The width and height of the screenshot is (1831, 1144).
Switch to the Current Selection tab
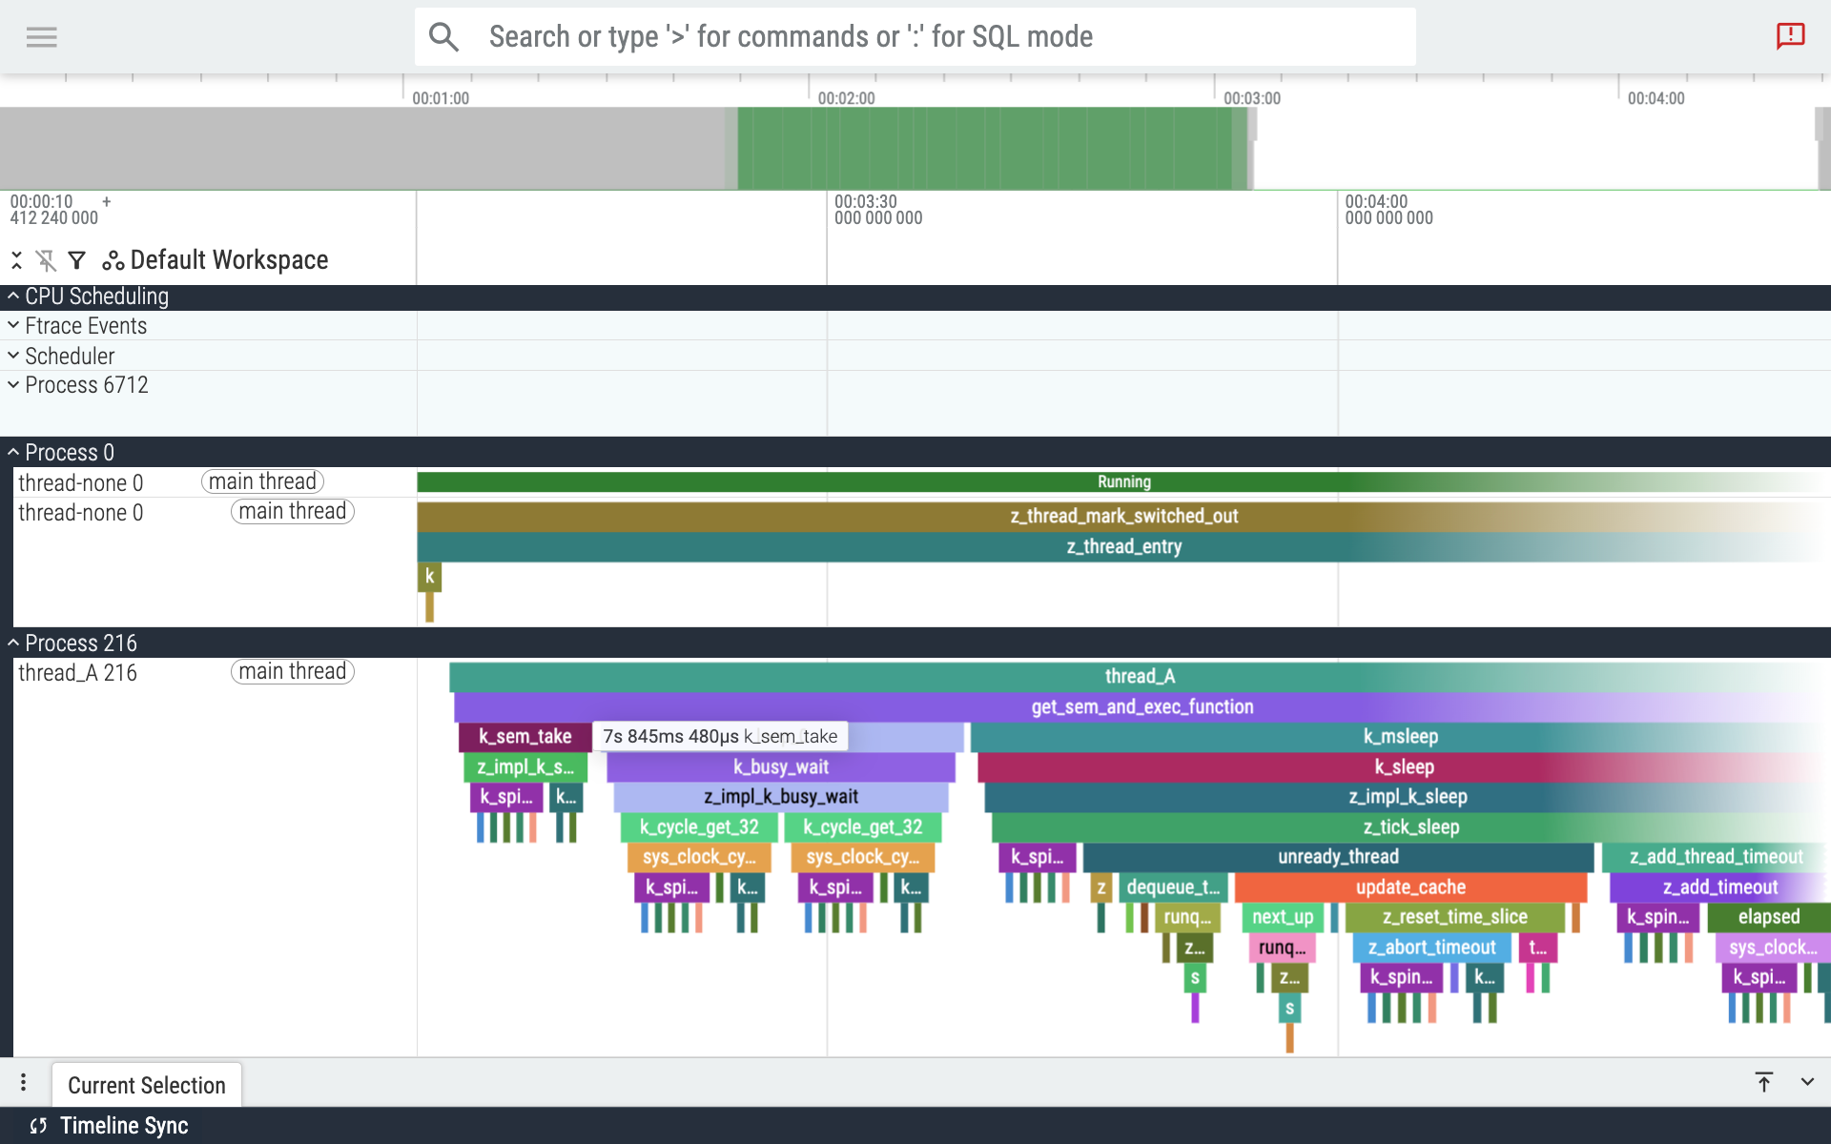[x=146, y=1084]
